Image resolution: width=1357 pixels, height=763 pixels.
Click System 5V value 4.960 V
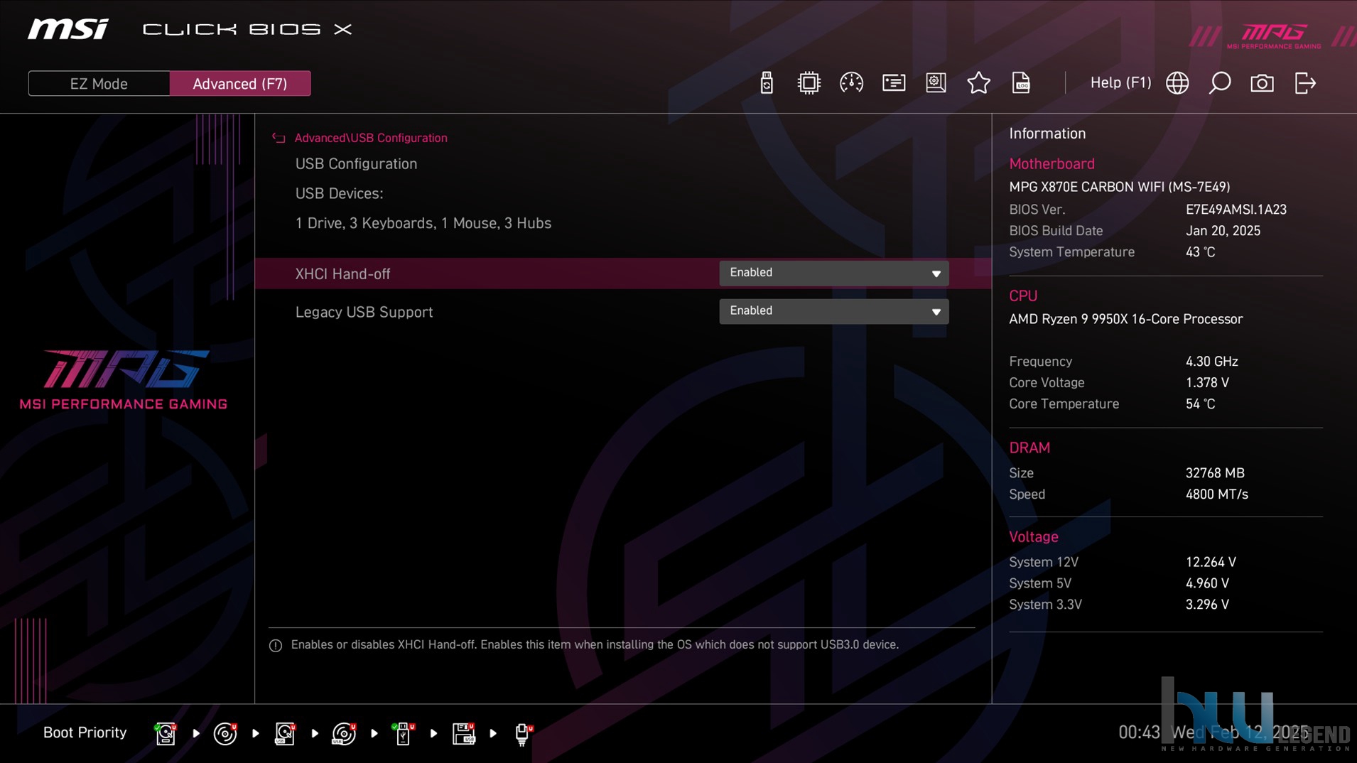1206,583
